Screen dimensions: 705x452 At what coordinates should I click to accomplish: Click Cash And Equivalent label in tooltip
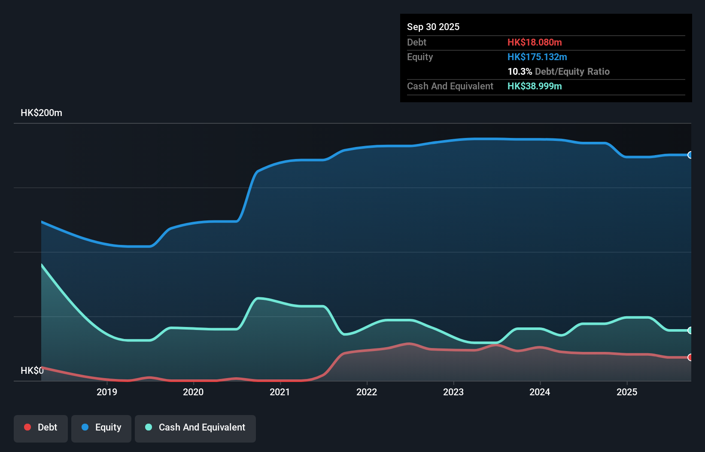pyautogui.click(x=450, y=86)
